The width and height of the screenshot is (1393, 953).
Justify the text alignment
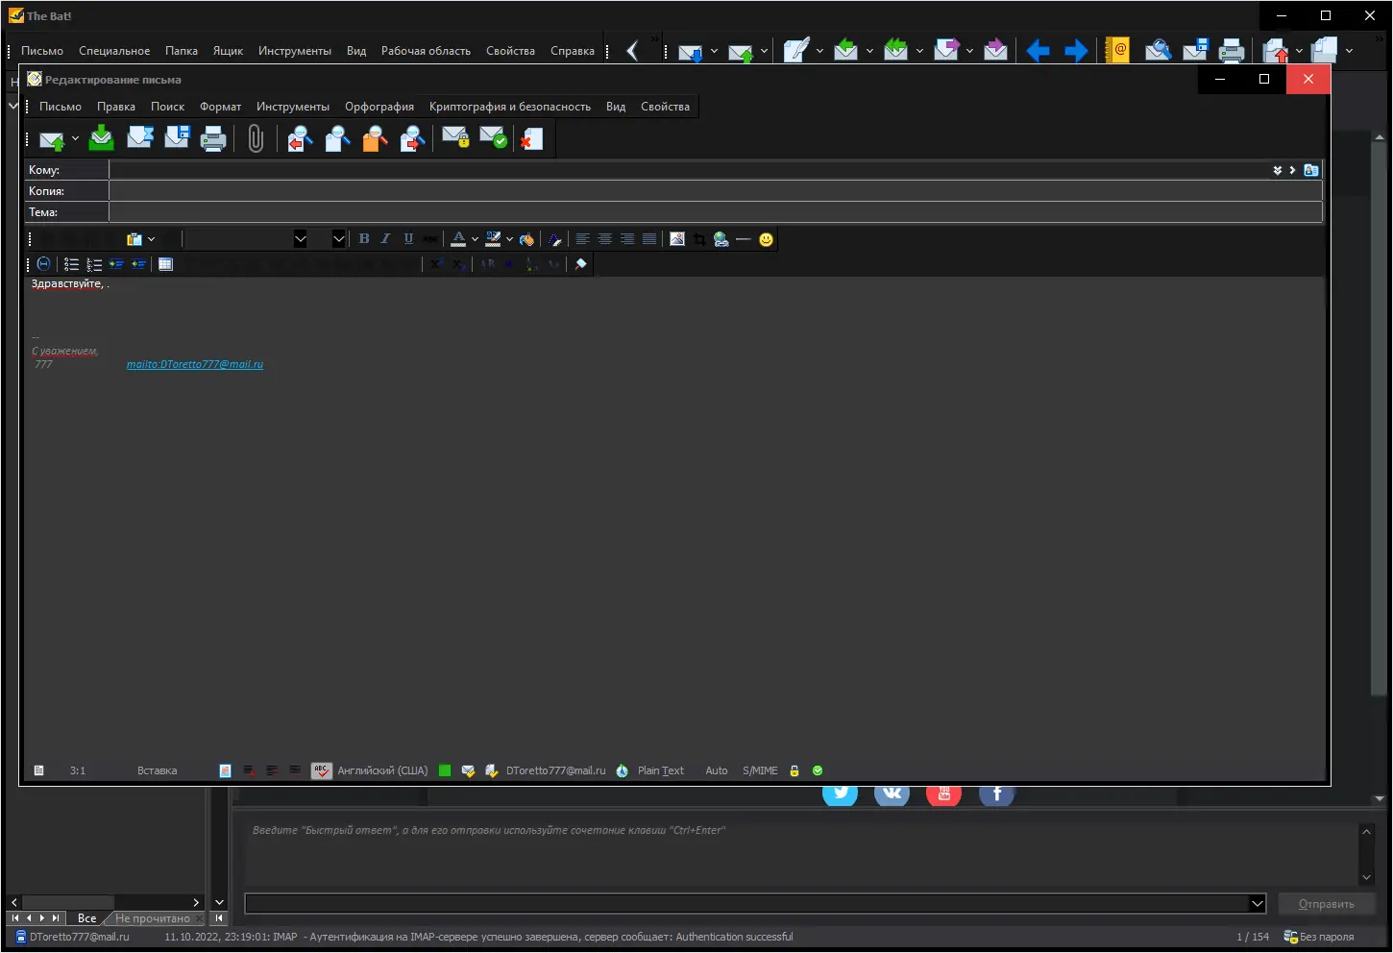tap(649, 239)
